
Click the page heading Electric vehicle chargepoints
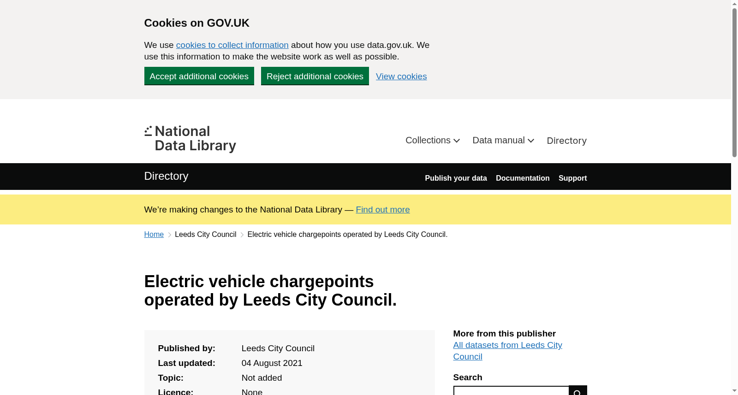(x=271, y=291)
